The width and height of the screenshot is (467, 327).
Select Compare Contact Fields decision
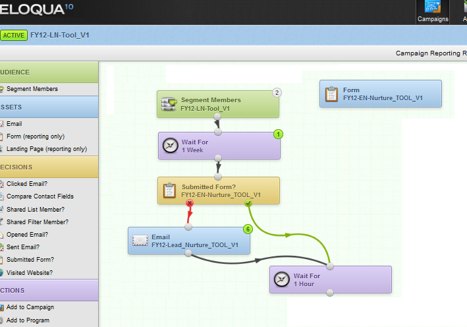pyautogui.click(x=40, y=196)
